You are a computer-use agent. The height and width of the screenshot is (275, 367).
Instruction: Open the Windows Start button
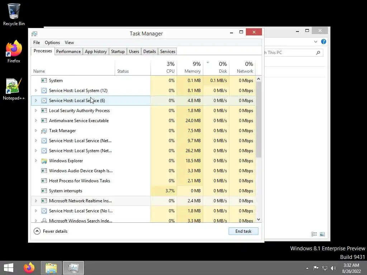click(9, 268)
